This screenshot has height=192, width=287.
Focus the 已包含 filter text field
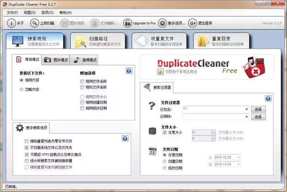pyautogui.click(x=216, y=109)
